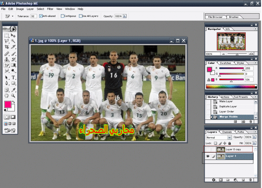Select the Dodge tool

[13, 71]
